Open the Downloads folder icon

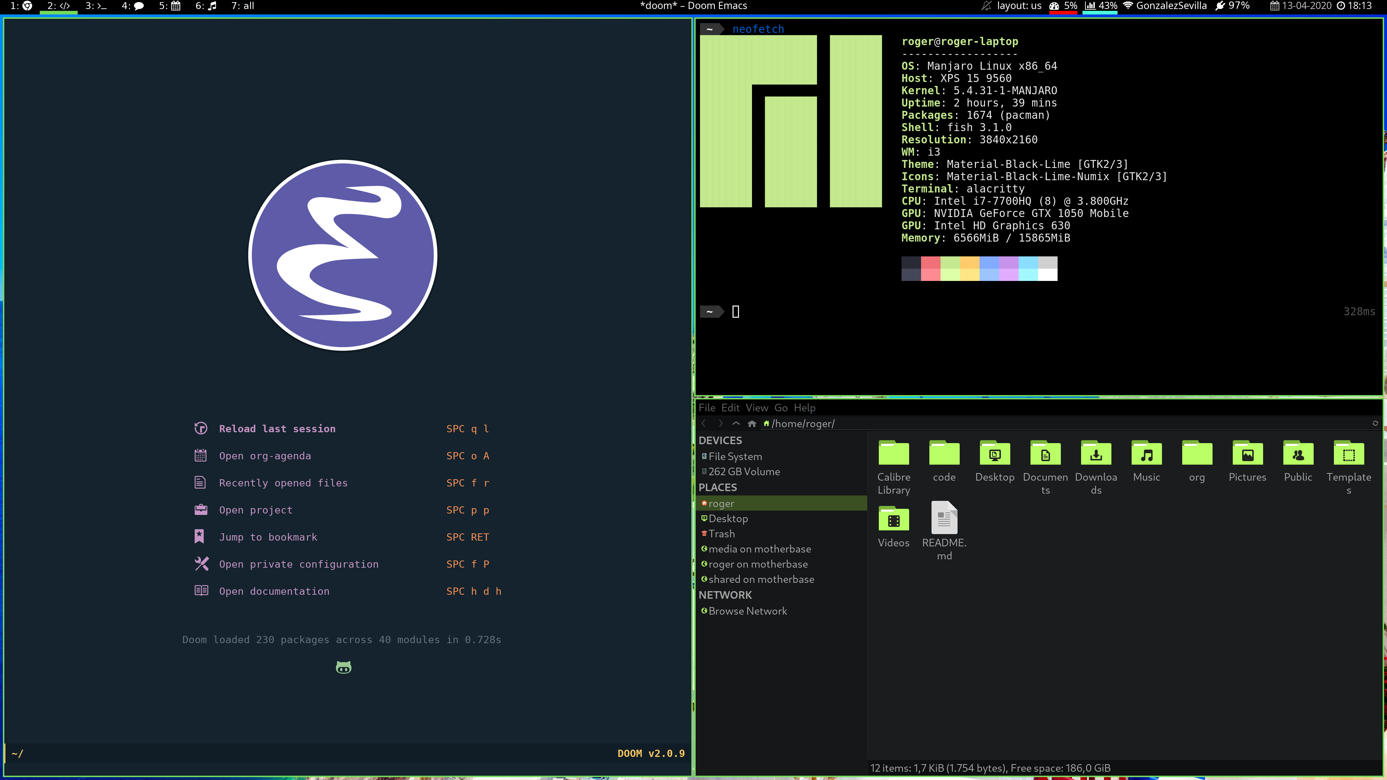(1096, 453)
